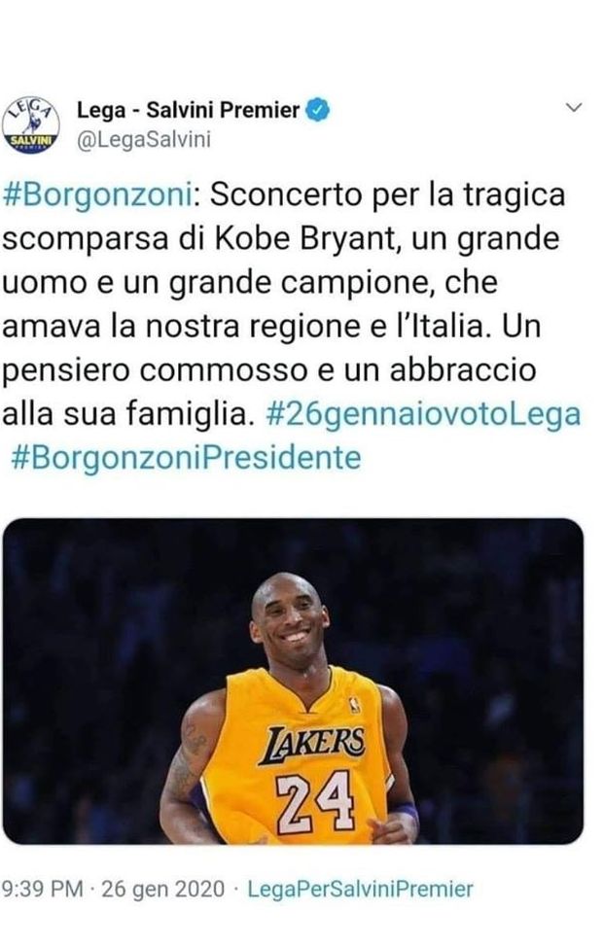603x946 pixels.
Task: Expand the tweet options chevron menu
Action: pos(573,107)
